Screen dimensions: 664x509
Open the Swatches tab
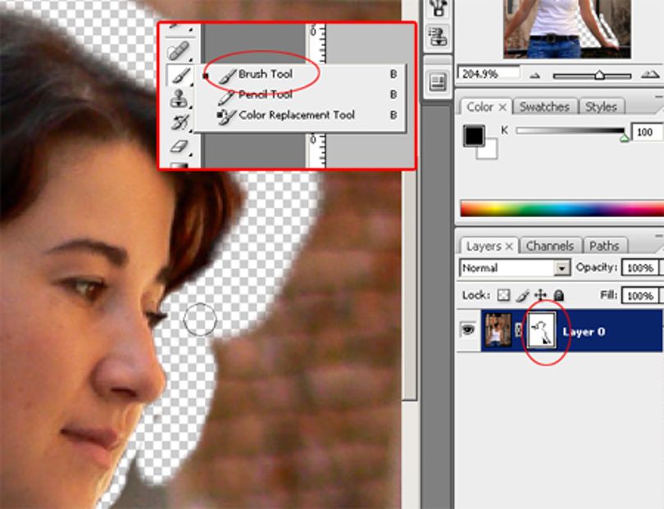544,107
